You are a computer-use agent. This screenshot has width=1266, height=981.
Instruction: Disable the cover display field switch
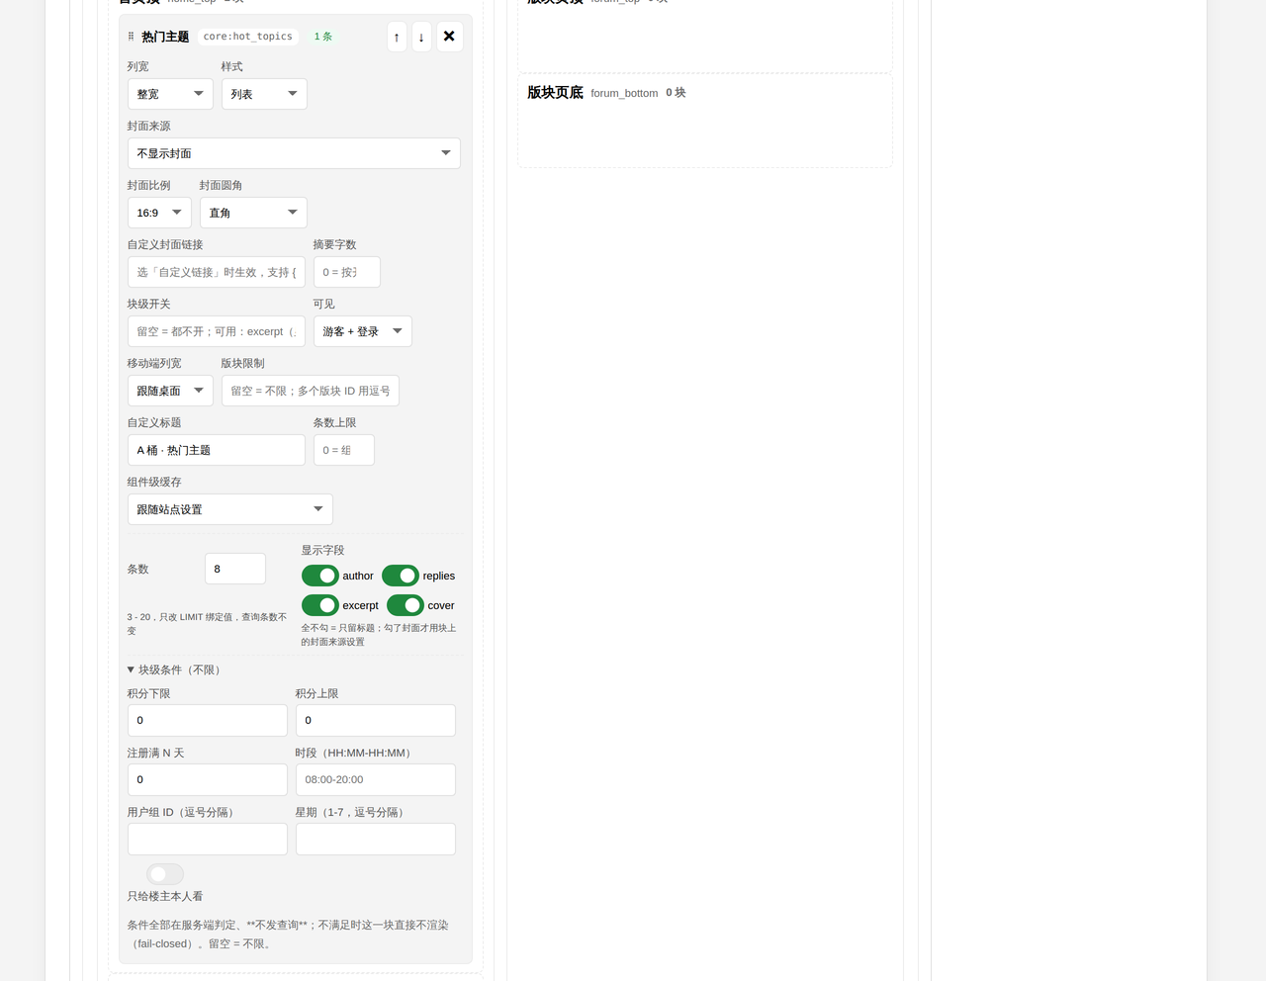(x=406, y=605)
